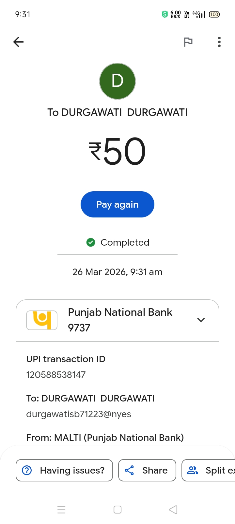The image size is (235, 524).
Task: Tap the Android recent apps menu icon
Action: (61, 510)
